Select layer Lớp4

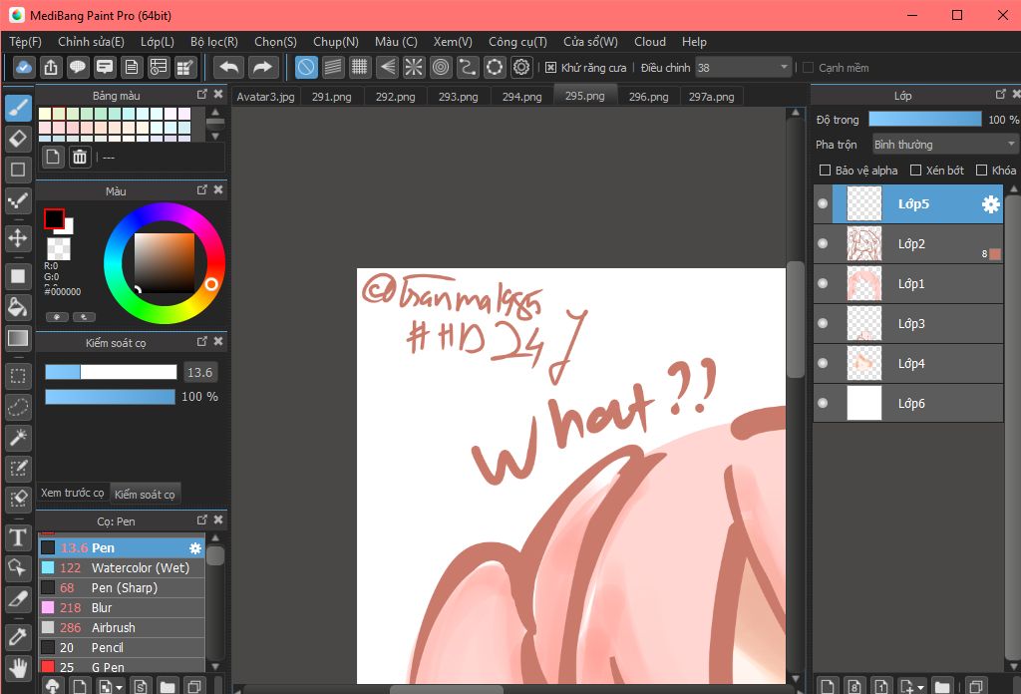pos(908,363)
